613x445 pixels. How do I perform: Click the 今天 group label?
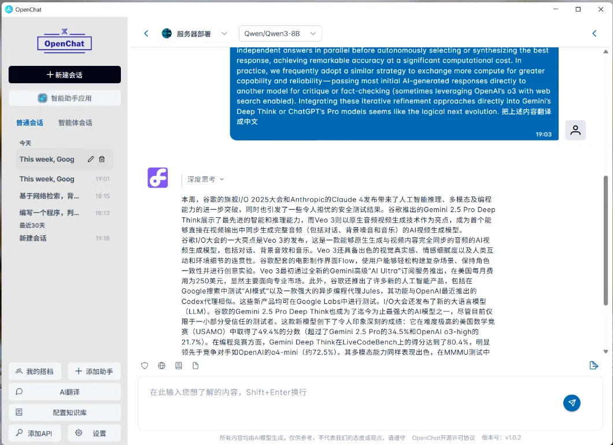coord(25,143)
